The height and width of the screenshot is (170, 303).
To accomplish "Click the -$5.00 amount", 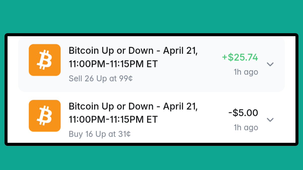I will tap(243, 113).
